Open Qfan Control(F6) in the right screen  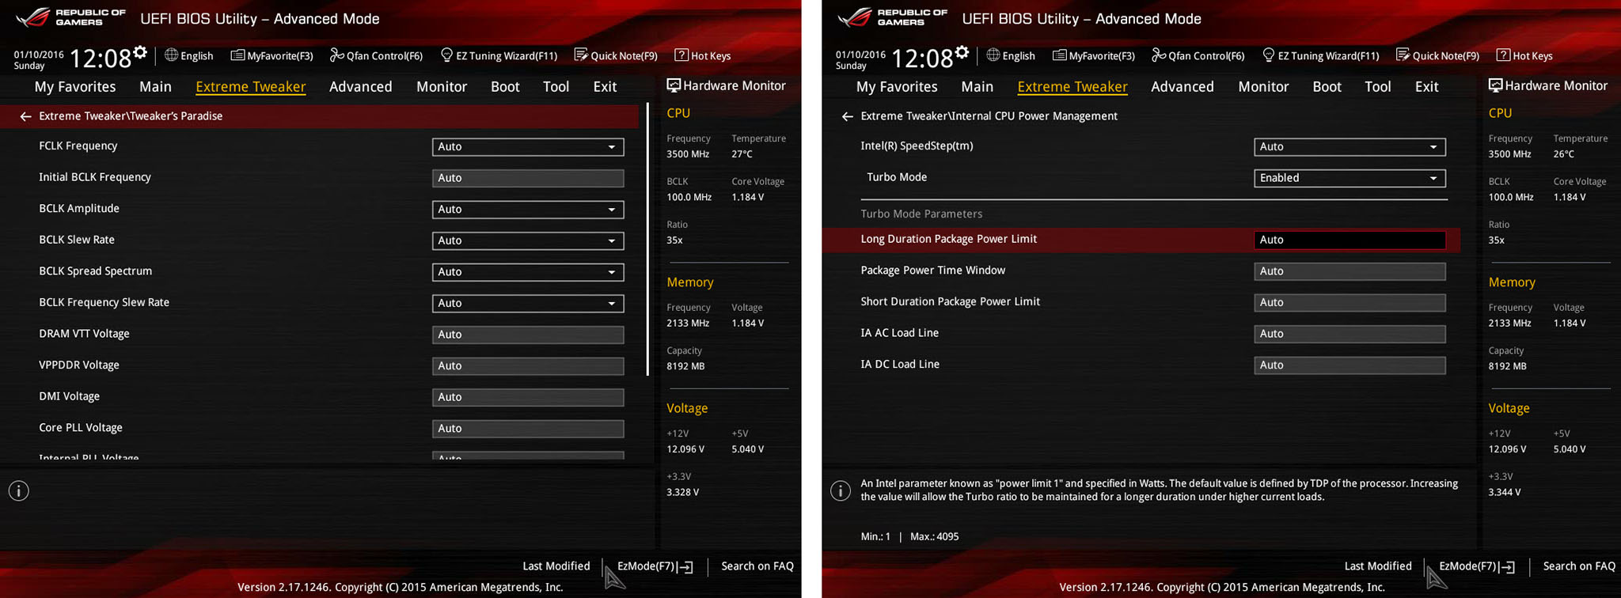pyautogui.click(x=1198, y=55)
